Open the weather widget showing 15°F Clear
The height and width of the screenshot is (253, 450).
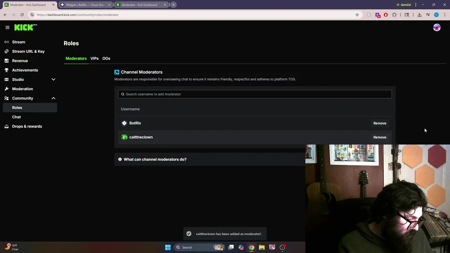(x=11, y=247)
